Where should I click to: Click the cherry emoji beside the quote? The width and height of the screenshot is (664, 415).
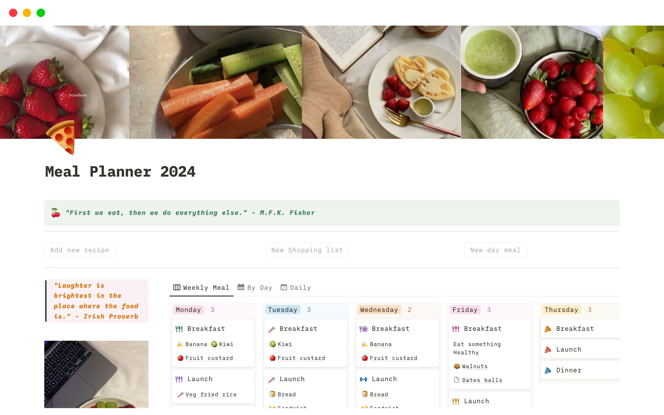(55, 213)
